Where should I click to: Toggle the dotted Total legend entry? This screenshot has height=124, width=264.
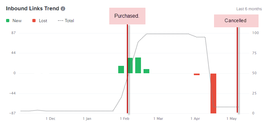[66, 21]
